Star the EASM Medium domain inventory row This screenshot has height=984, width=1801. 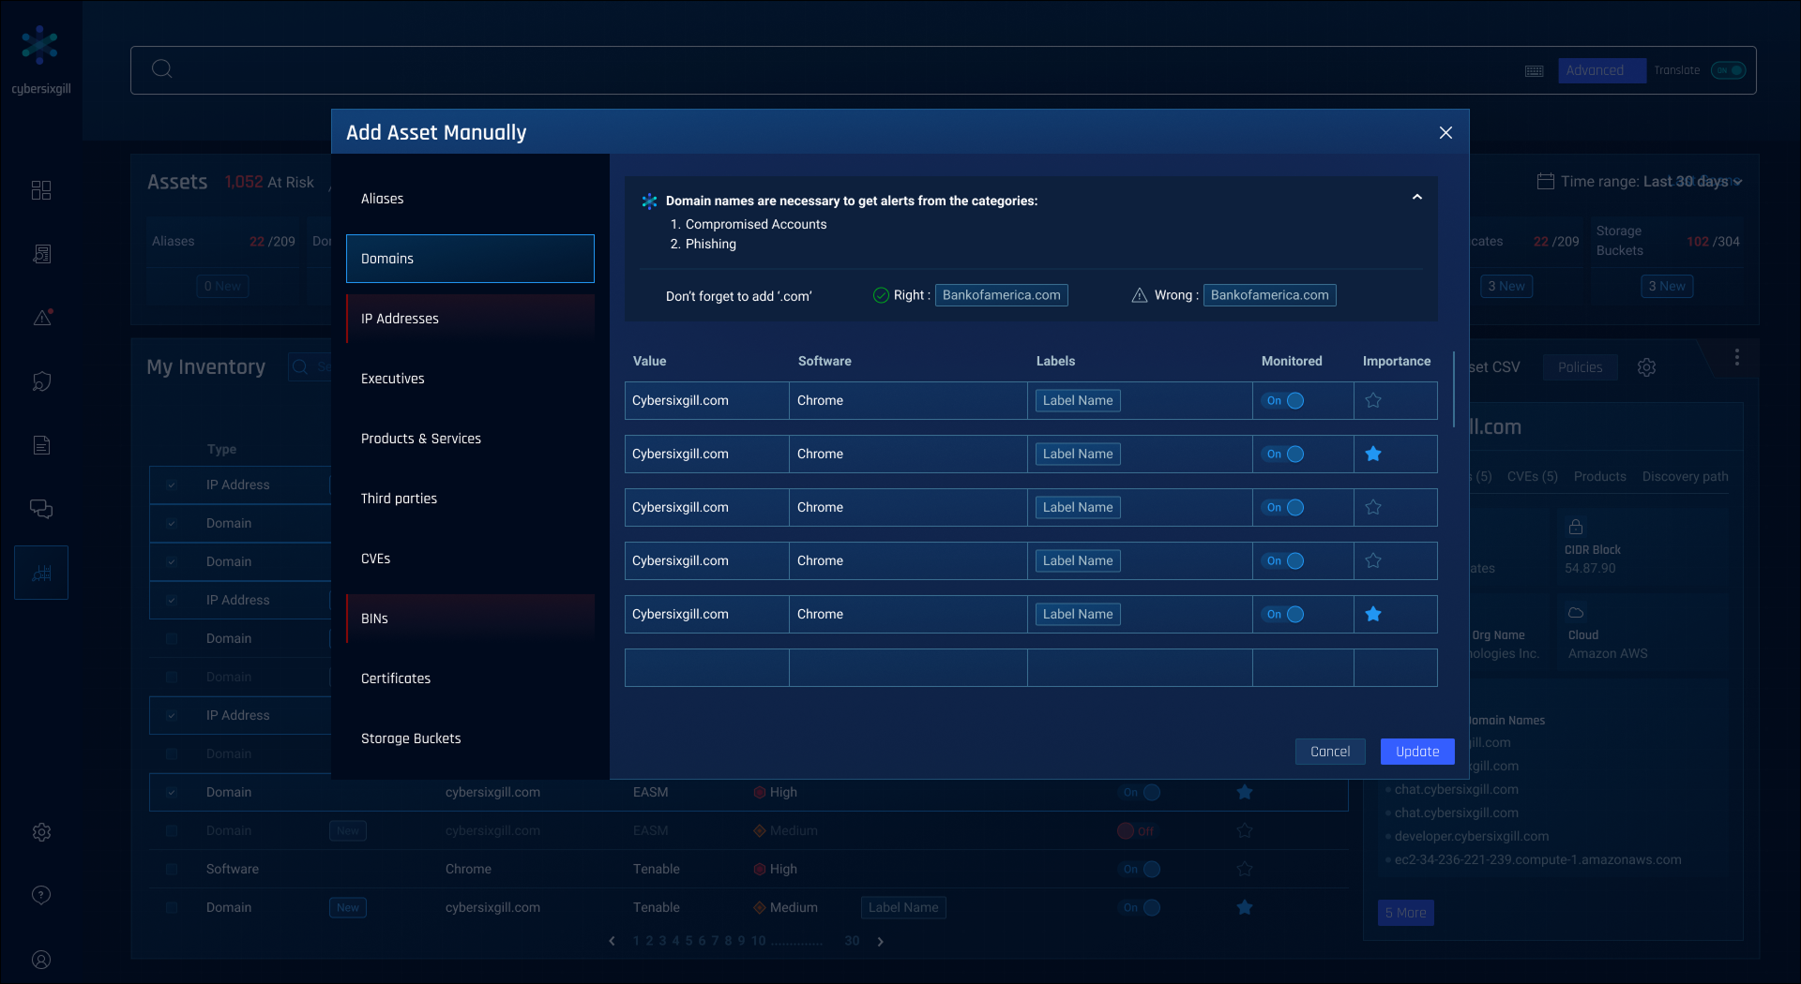(1245, 830)
